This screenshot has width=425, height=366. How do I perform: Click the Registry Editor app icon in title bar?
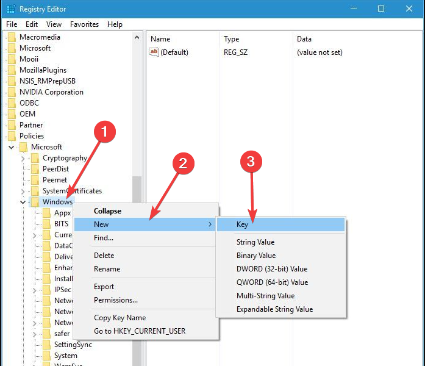(10, 9)
